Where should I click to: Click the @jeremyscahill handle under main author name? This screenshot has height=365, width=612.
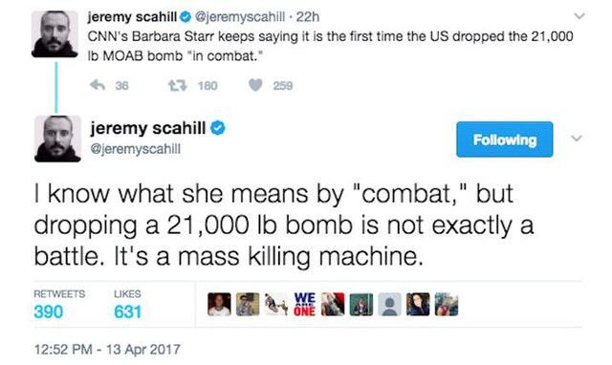coord(136,149)
